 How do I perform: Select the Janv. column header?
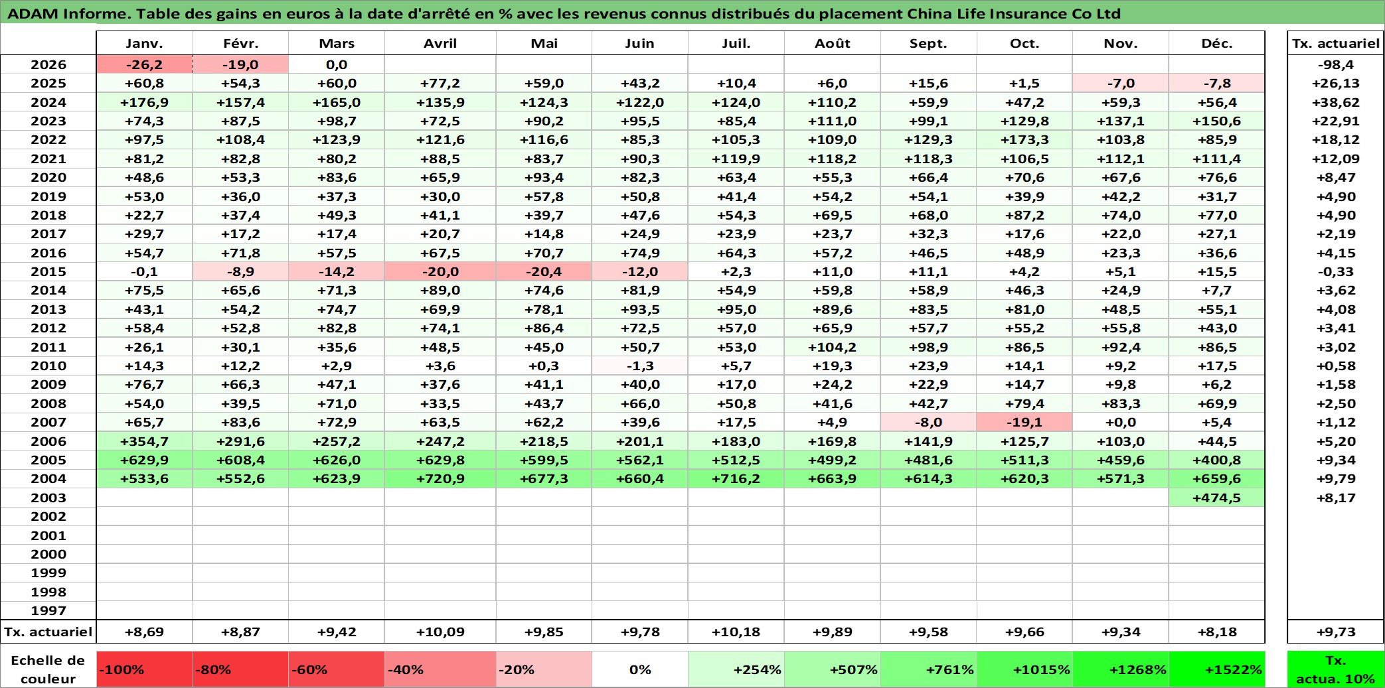point(144,43)
